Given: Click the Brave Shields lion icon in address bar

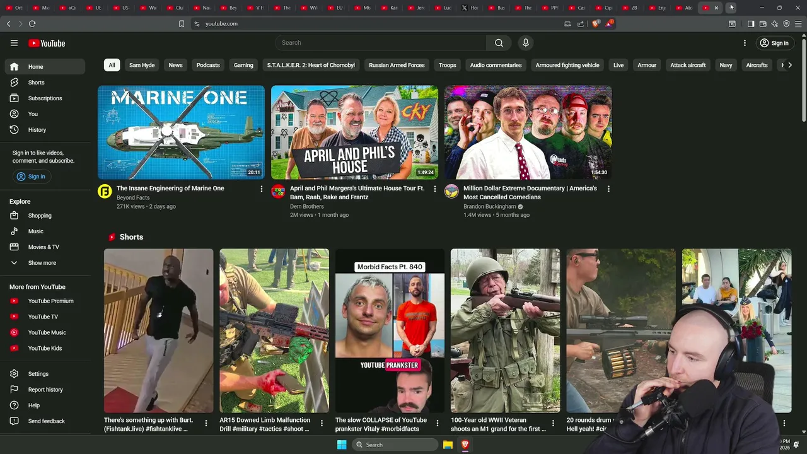Looking at the screenshot, I should click(596, 23).
